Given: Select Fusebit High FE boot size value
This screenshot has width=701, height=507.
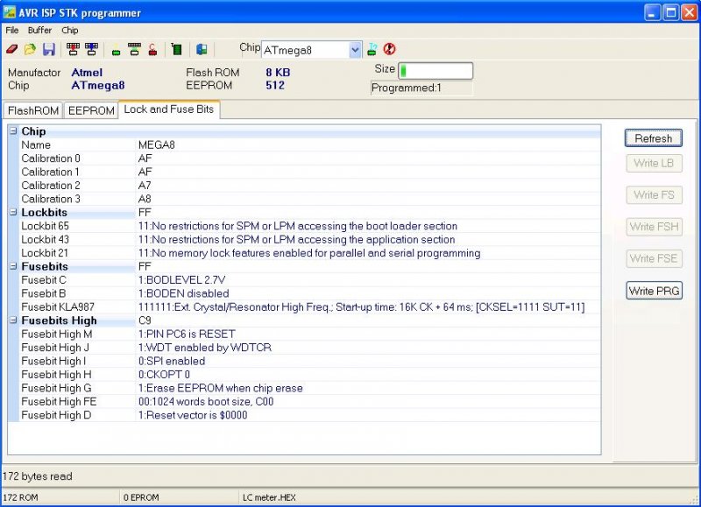Looking at the screenshot, I should (x=206, y=402).
